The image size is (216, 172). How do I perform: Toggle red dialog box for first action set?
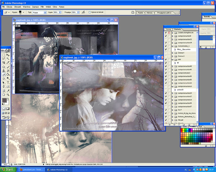(x=169, y=33)
